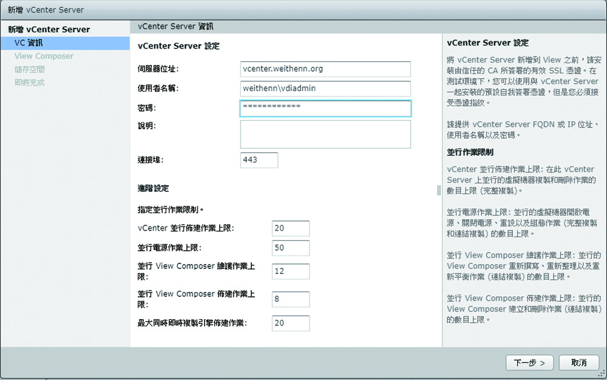Click the 進階設定 heading
This screenshot has width=607, height=380.
[154, 188]
